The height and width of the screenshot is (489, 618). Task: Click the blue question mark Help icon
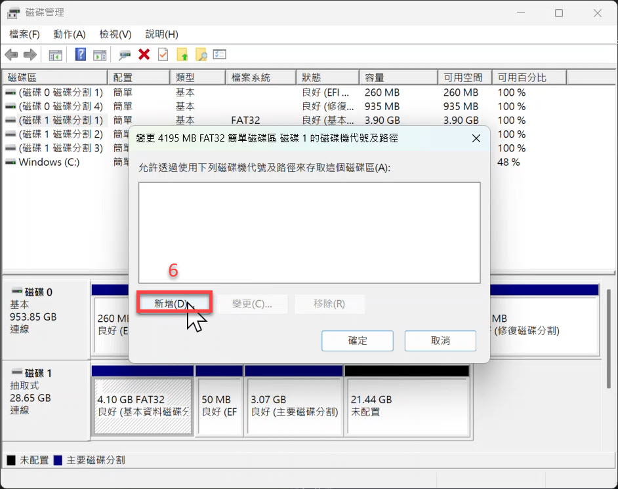point(81,55)
